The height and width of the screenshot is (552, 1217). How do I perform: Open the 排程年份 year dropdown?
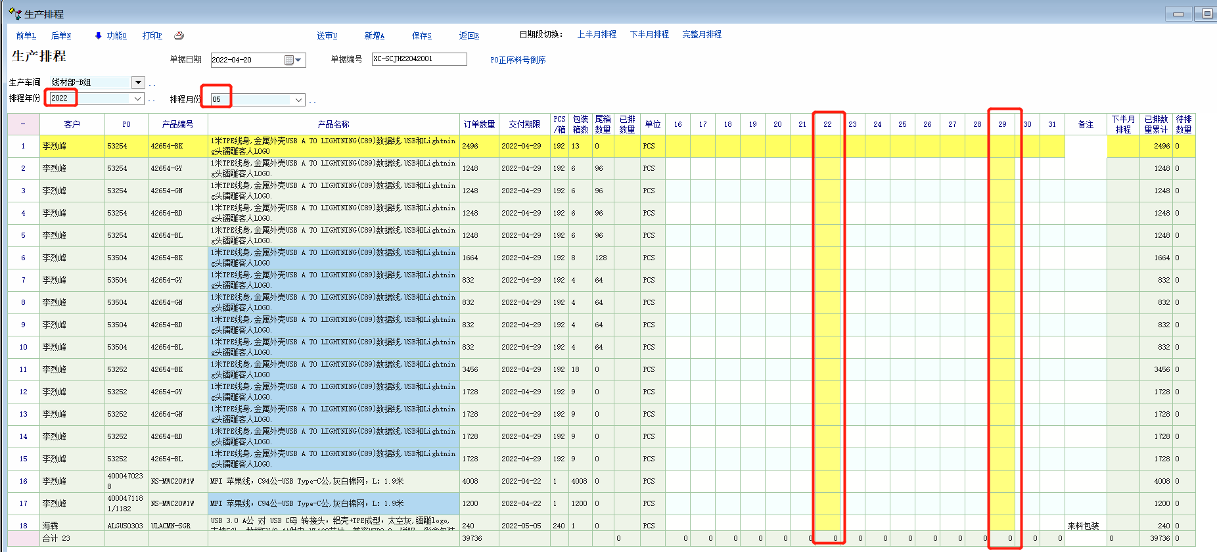tap(138, 99)
